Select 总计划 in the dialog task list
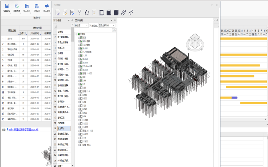Viewport: 268px width, 167px height. 64,32
